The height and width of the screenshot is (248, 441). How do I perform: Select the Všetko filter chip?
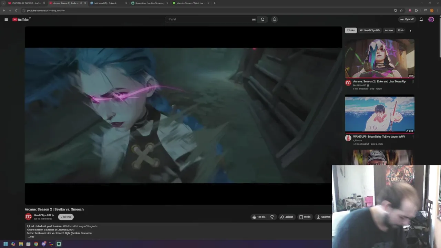click(x=351, y=30)
